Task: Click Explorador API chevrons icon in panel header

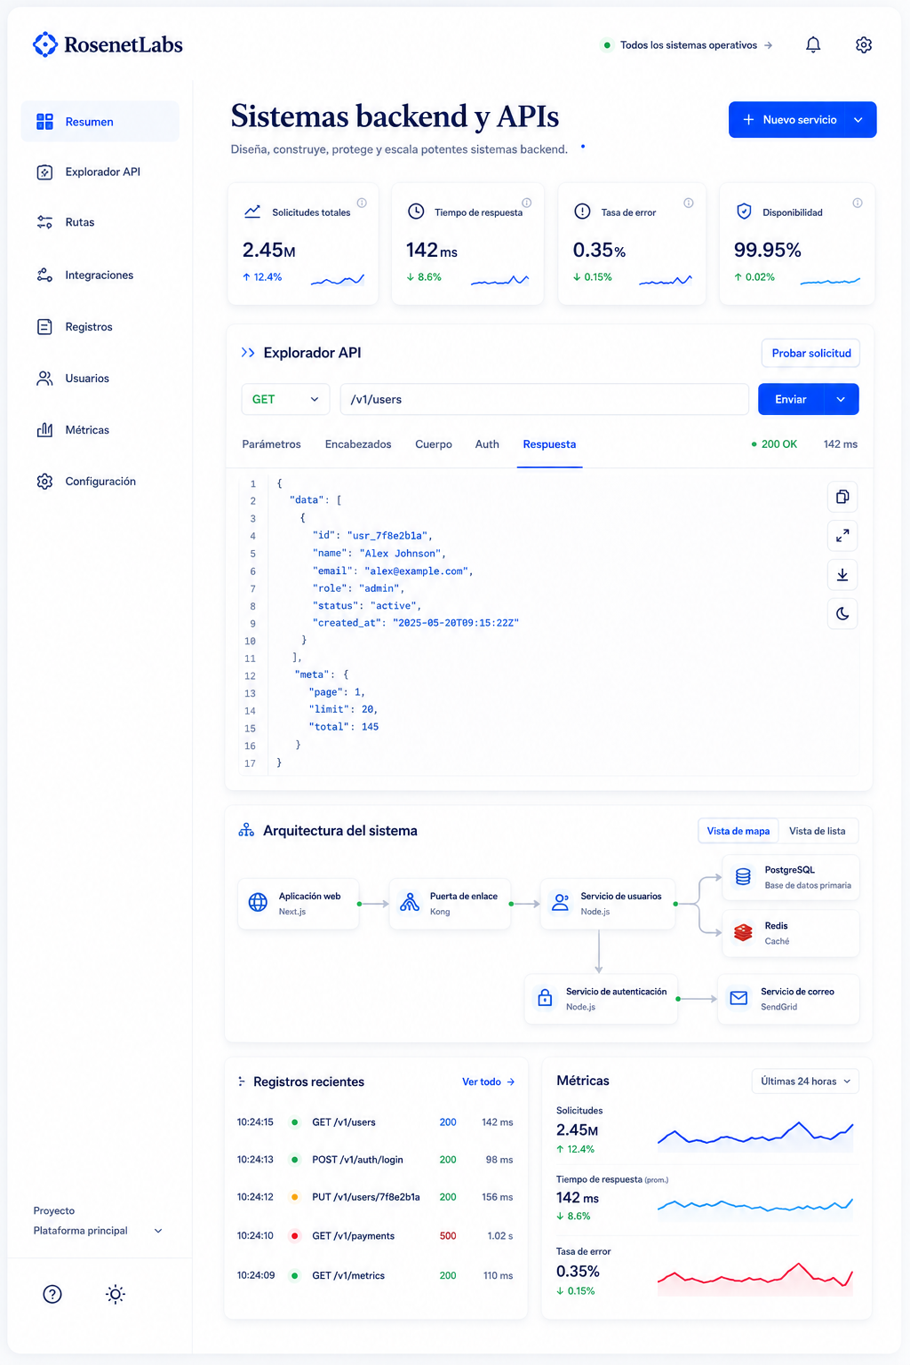Action: click(248, 353)
